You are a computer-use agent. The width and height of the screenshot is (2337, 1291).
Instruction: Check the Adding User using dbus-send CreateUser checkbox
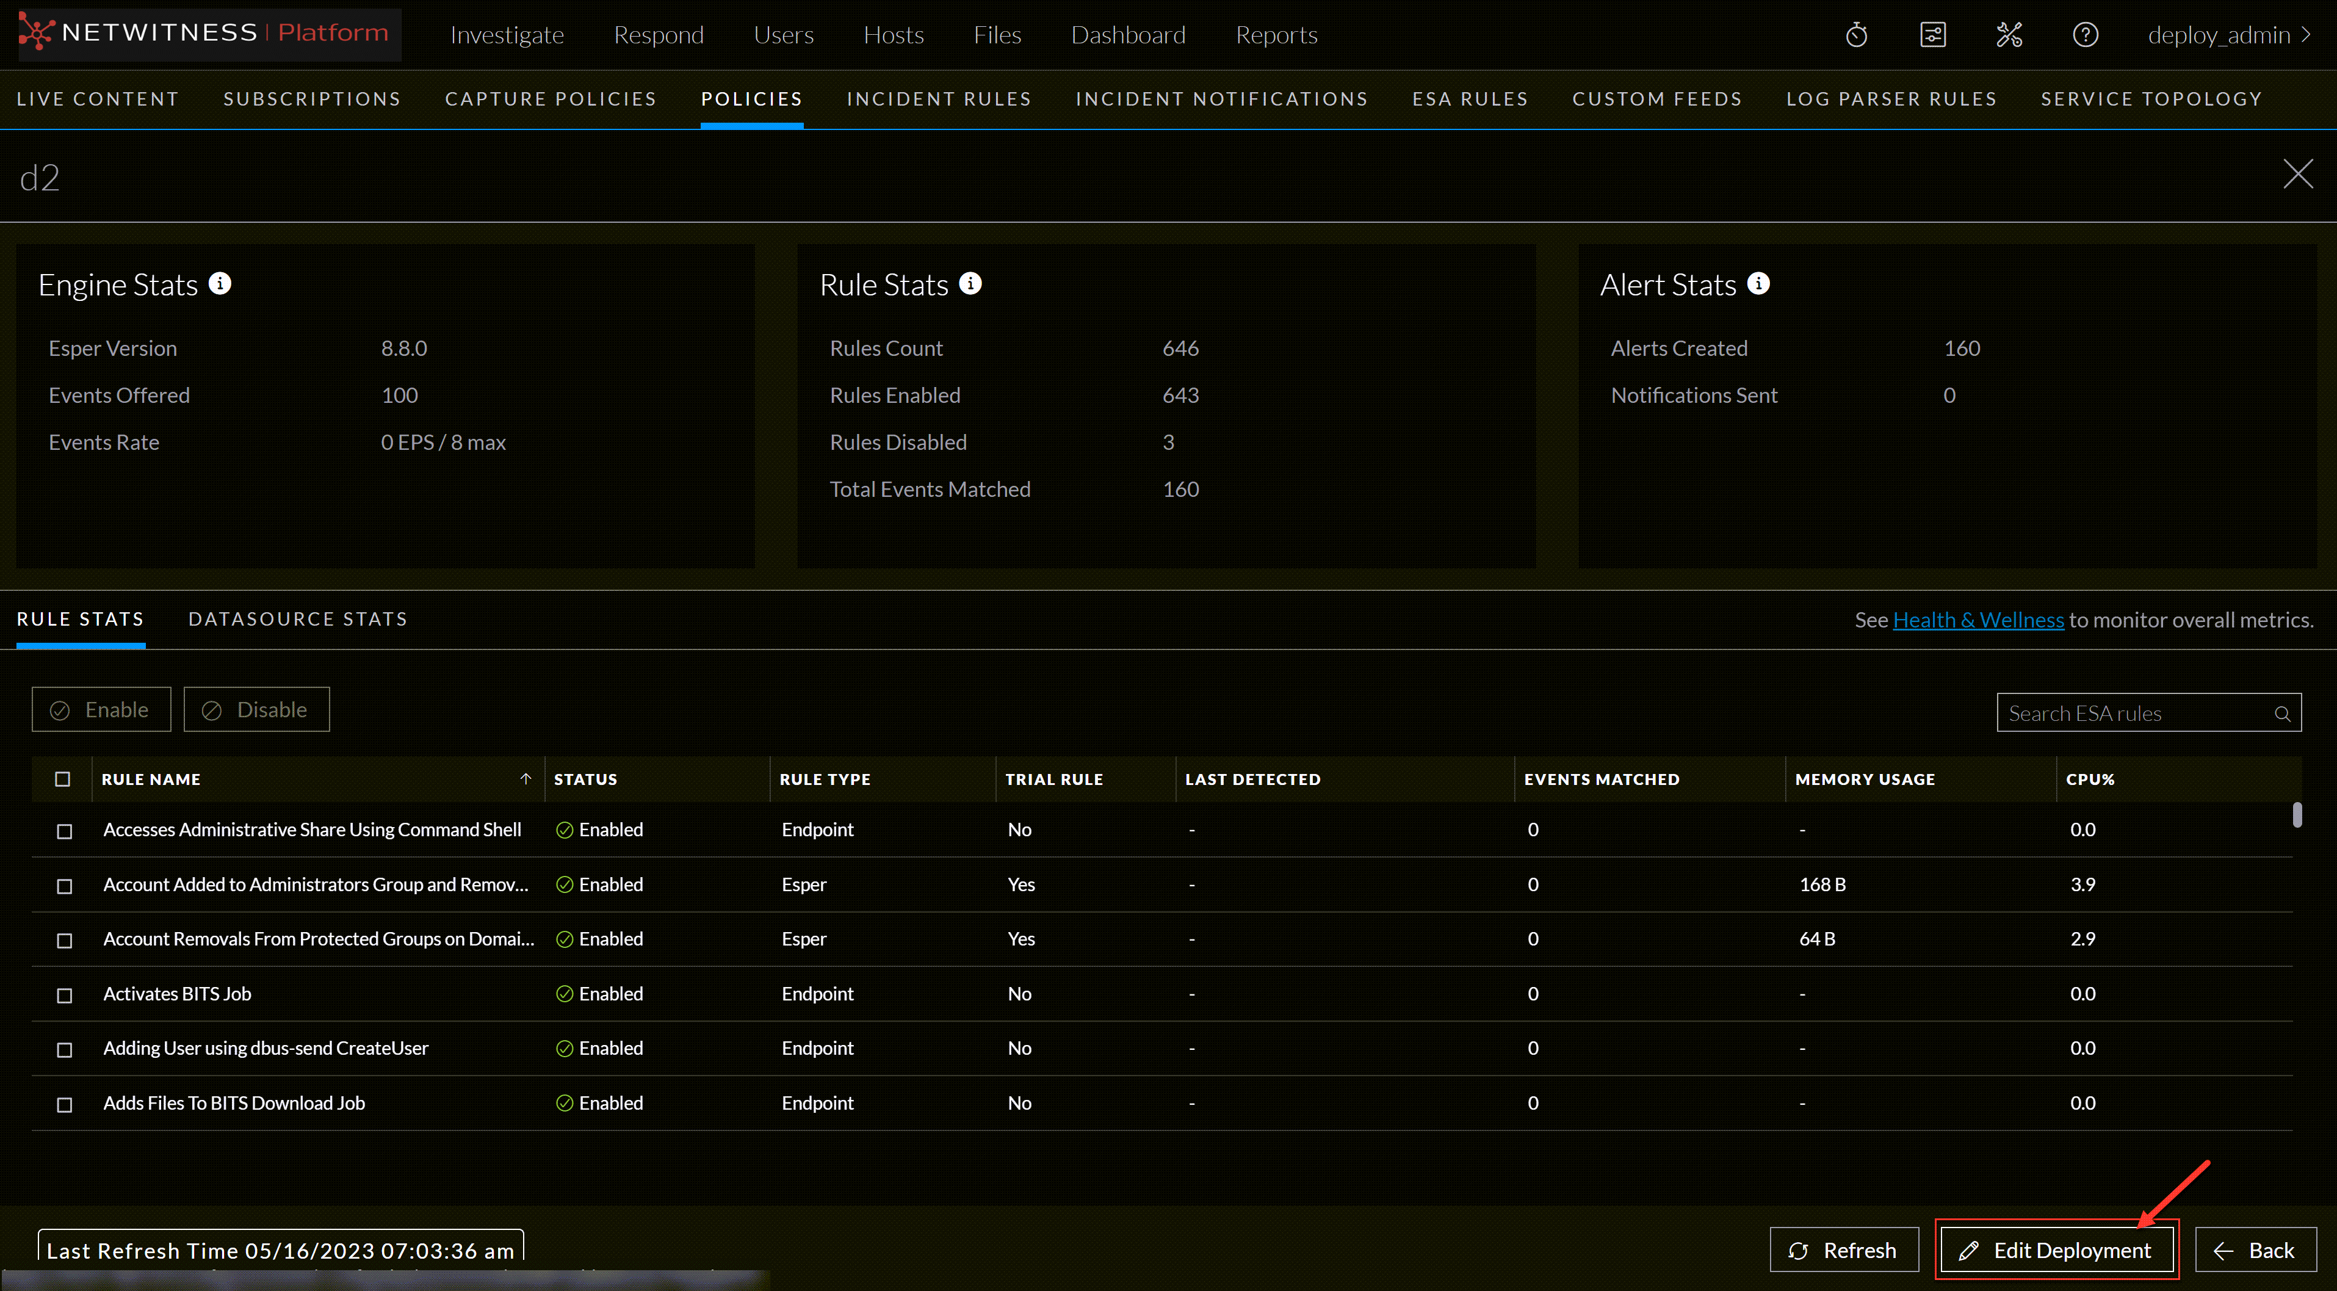pos(63,1050)
